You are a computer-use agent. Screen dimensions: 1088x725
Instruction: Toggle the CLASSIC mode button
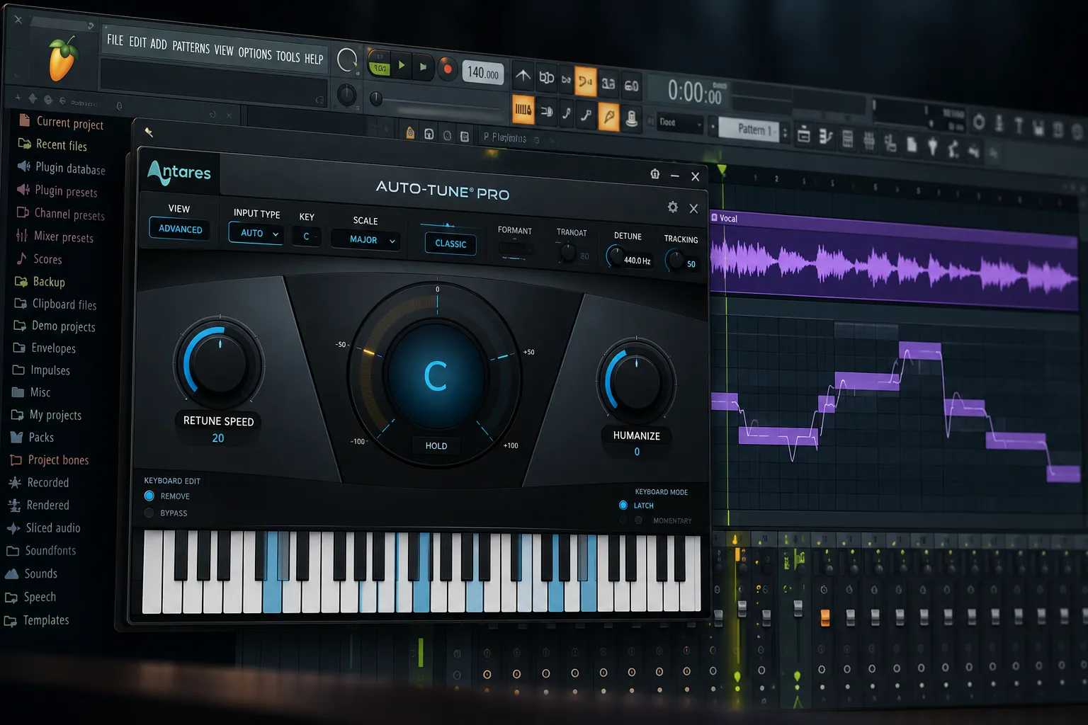pyautogui.click(x=450, y=244)
